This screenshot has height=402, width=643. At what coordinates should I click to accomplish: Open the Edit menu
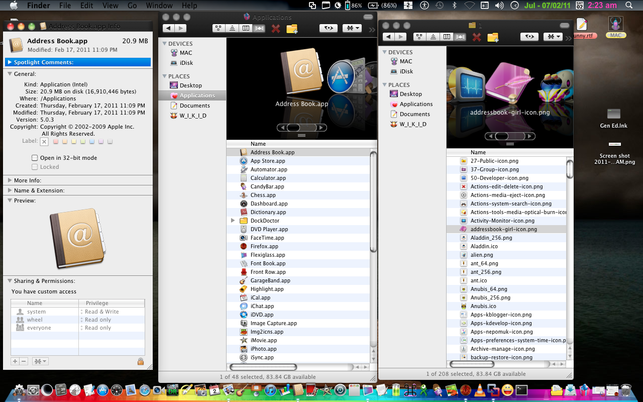point(87,6)
